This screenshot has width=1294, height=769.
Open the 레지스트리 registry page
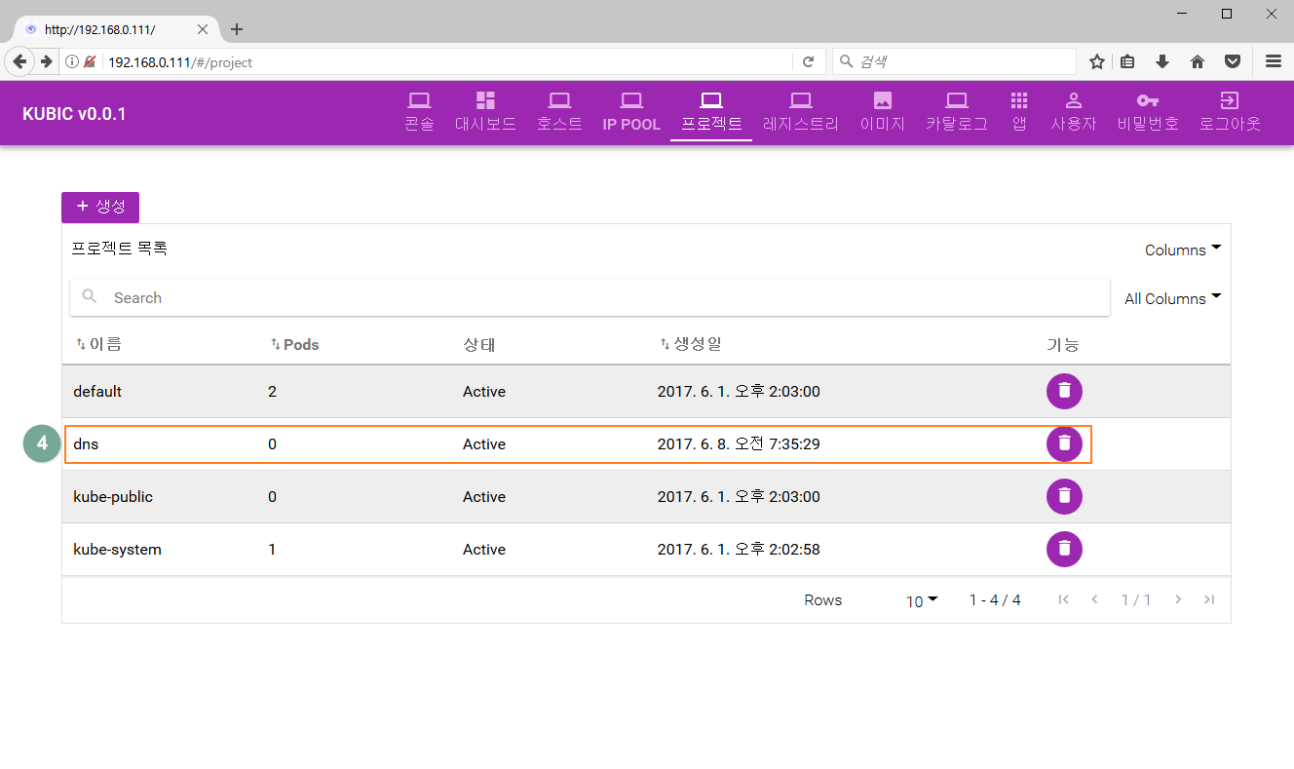point(801,112)
